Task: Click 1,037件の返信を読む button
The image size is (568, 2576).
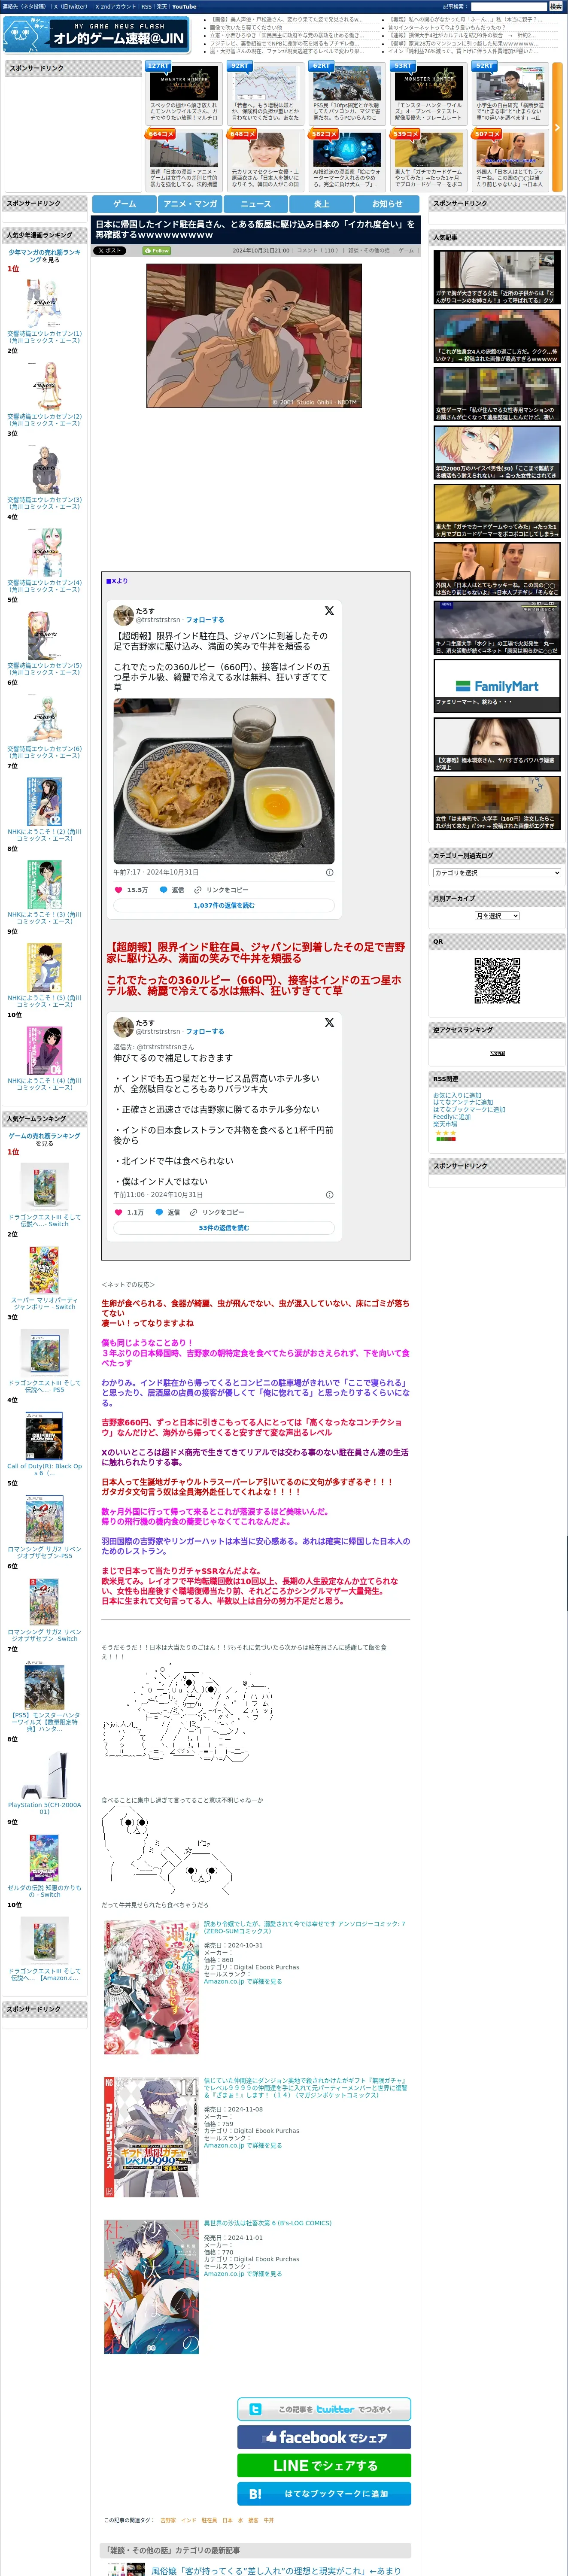Action: coord(224,905)
